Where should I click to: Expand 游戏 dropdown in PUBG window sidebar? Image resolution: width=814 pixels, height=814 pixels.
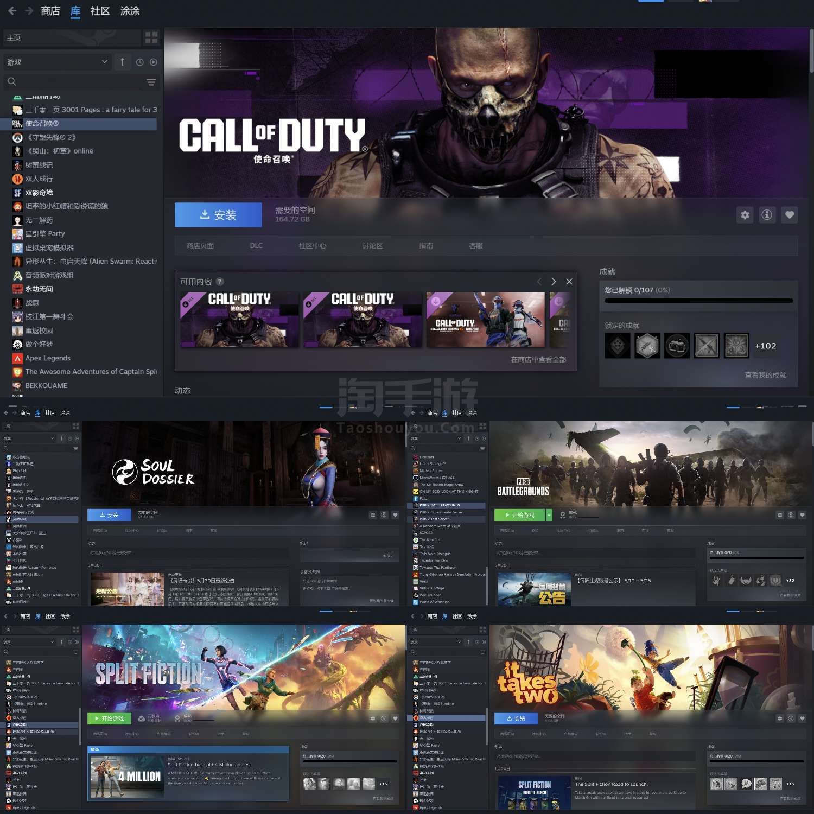point(436,438)
